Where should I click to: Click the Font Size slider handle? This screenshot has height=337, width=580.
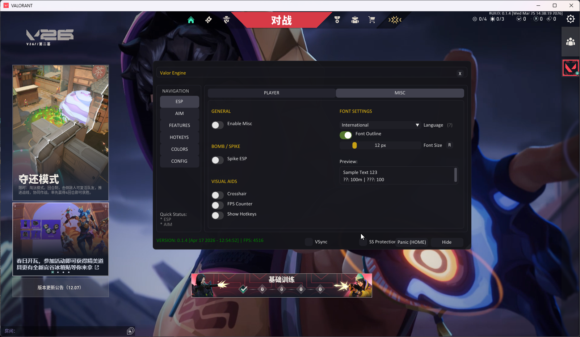click(x=354, y=145)
